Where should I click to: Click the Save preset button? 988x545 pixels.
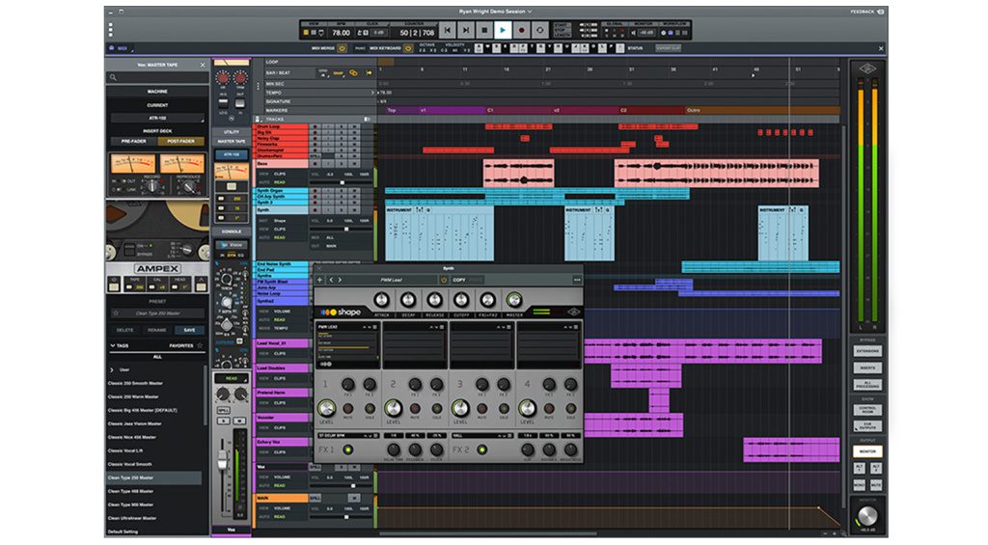(189, 329)
